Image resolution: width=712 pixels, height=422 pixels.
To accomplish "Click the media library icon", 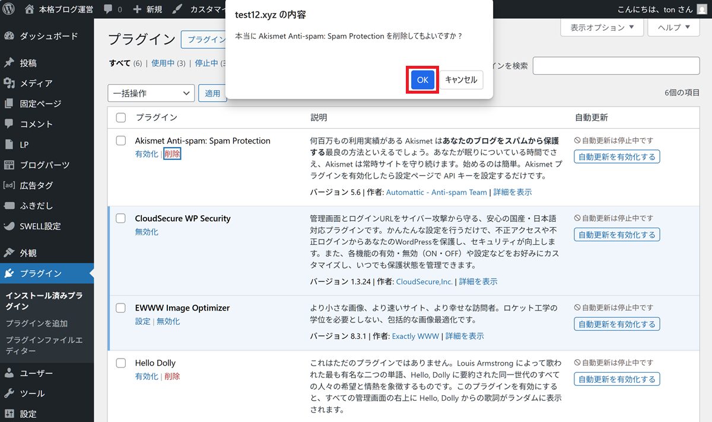I will point(9,83).
